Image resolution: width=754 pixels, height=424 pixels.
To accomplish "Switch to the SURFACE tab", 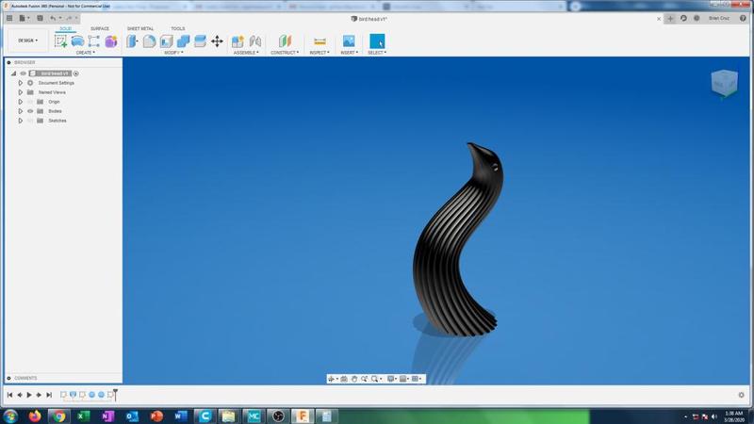I will [100, 29].
